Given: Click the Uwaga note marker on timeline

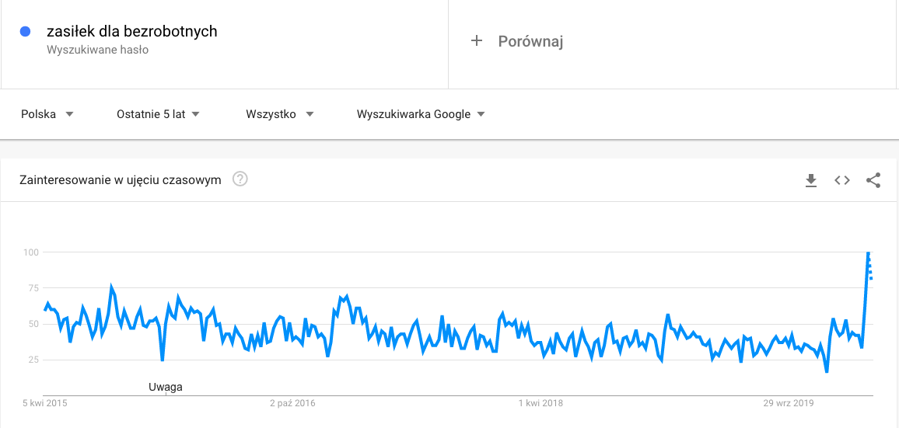Looking at the screenshot, I should (165, 387).
